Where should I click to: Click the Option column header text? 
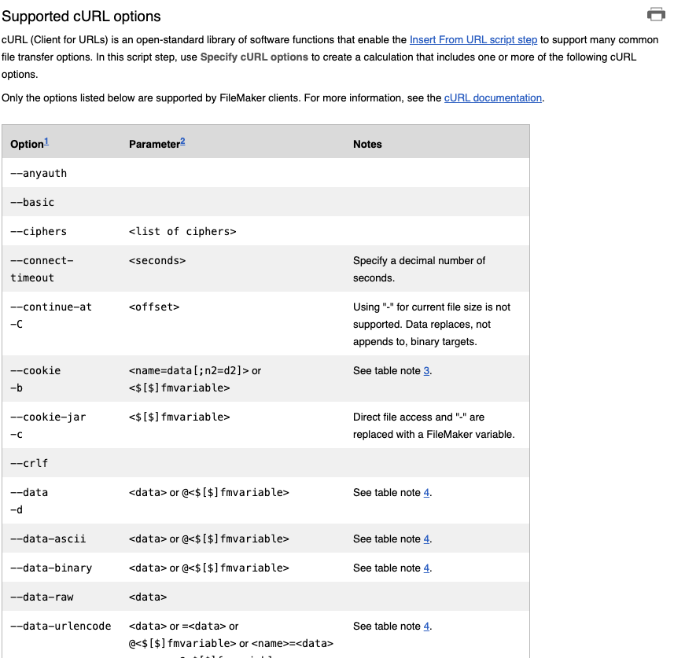(27, 145)
